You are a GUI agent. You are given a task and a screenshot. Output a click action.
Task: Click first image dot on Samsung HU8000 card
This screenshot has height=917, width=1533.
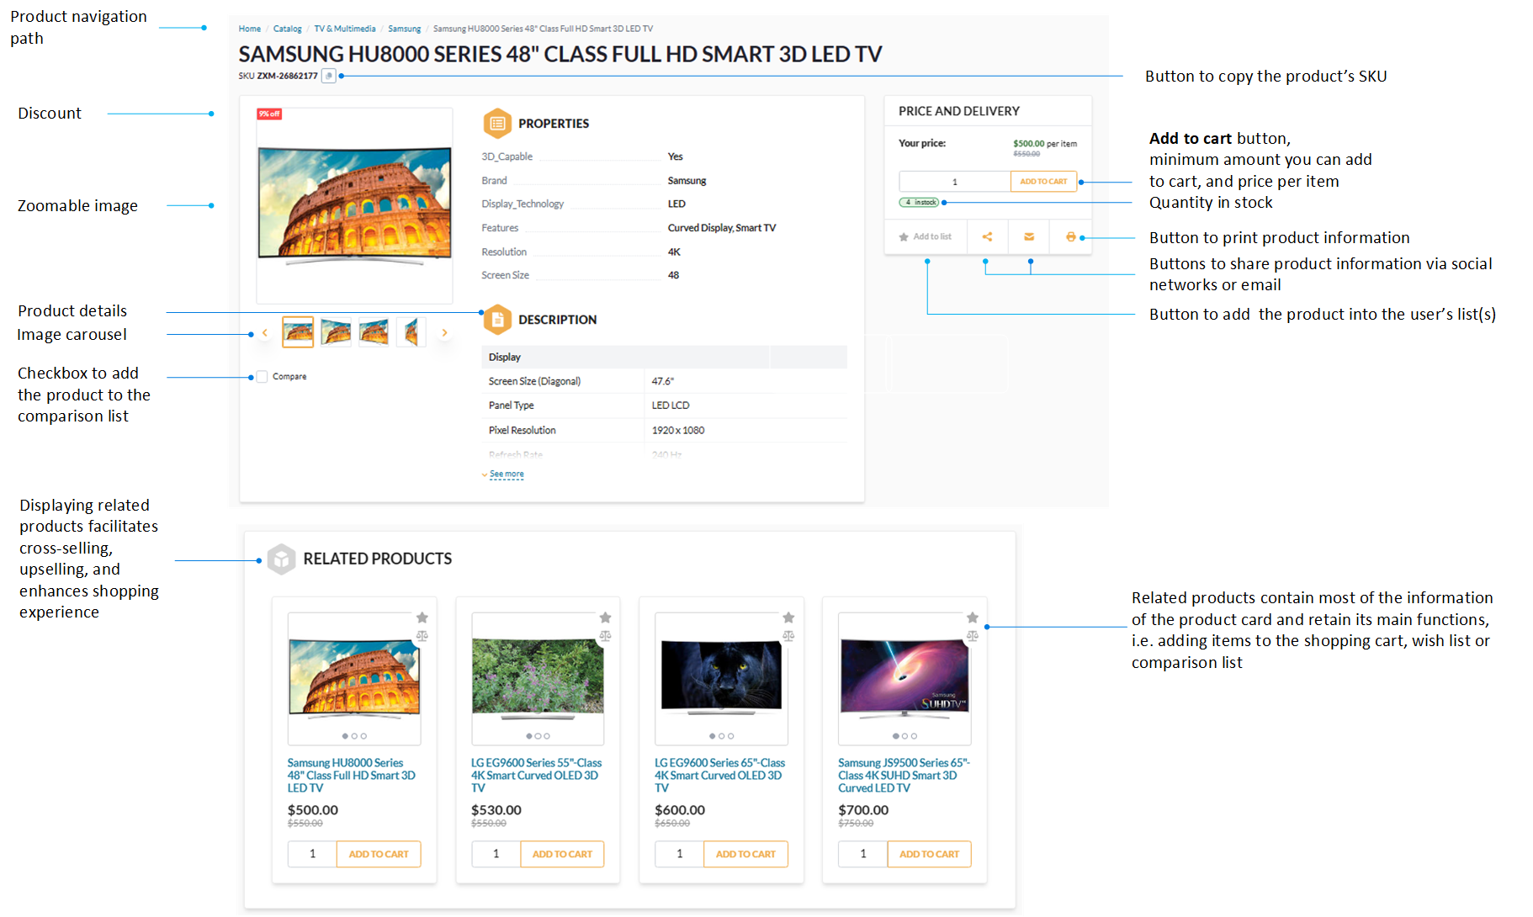click(345, 736)
